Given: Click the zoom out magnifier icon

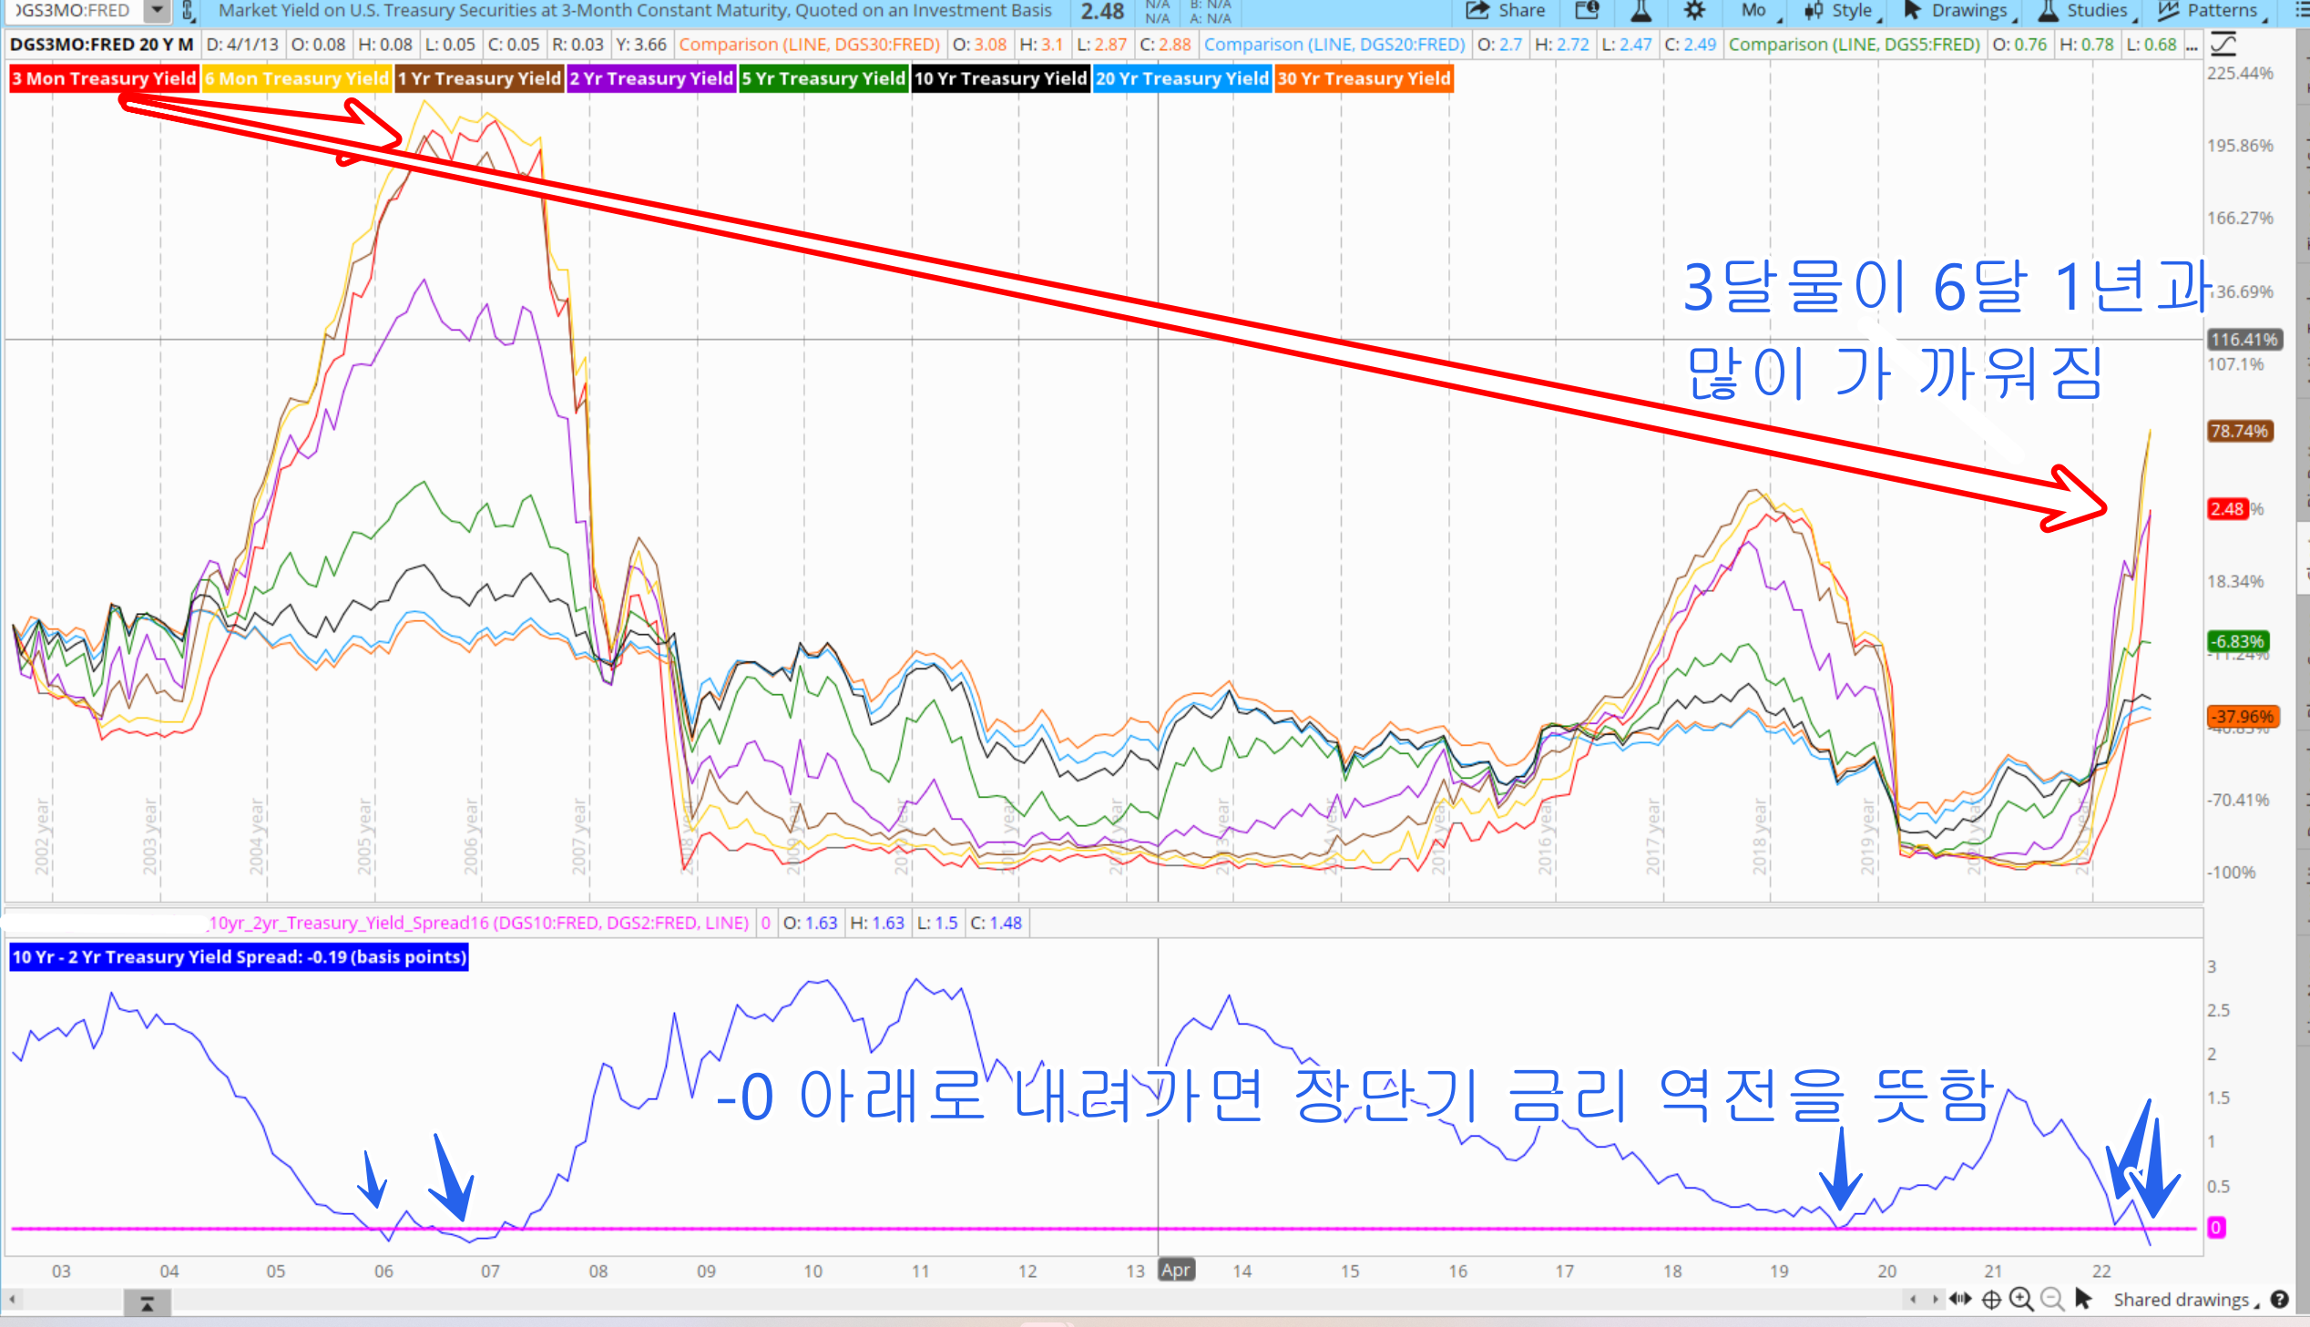Looking at the screenshot, I should click(x=2052, y=1300).
